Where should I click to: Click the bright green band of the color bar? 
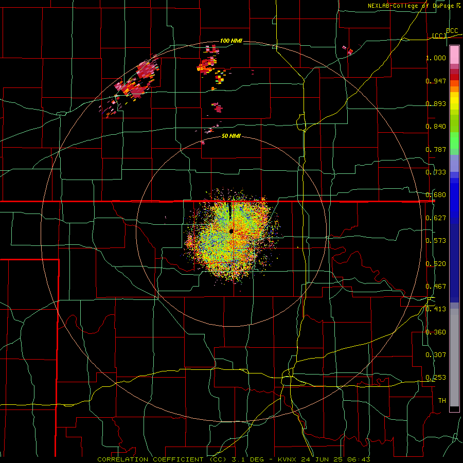pyautogui.click(x=454, y=140)
